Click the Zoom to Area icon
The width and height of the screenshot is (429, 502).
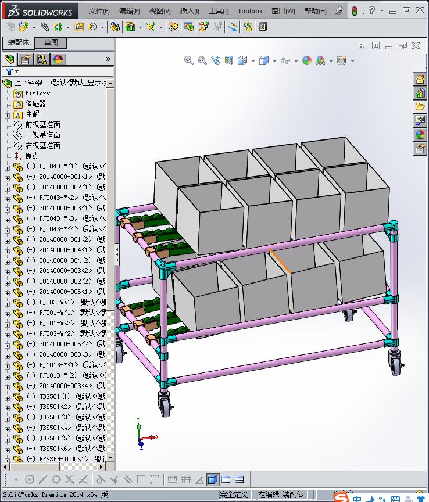pos(202,60)
